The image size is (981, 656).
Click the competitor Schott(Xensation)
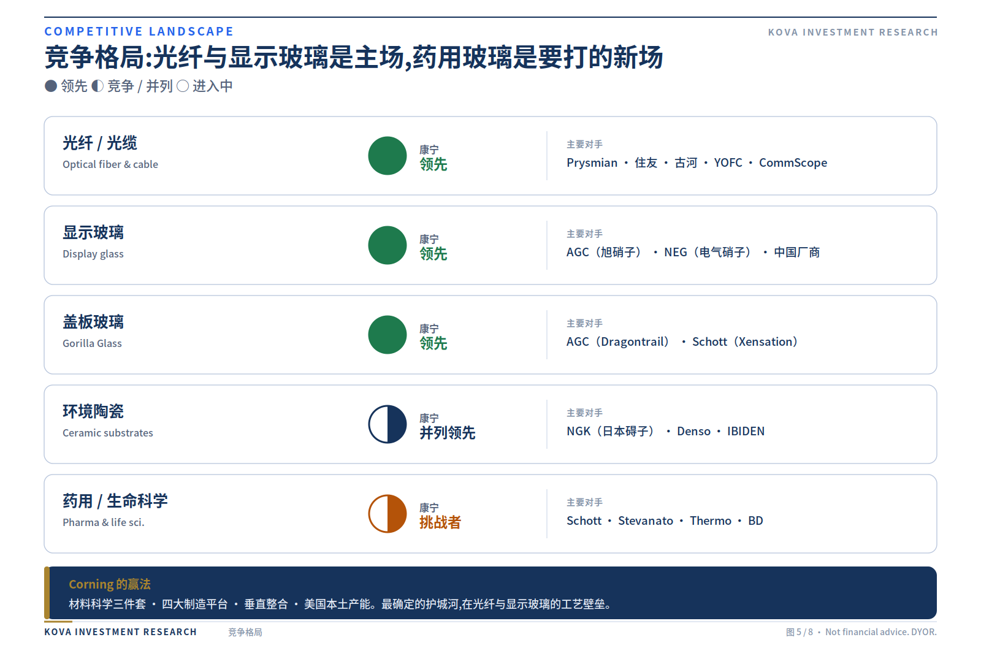point(747,341)
